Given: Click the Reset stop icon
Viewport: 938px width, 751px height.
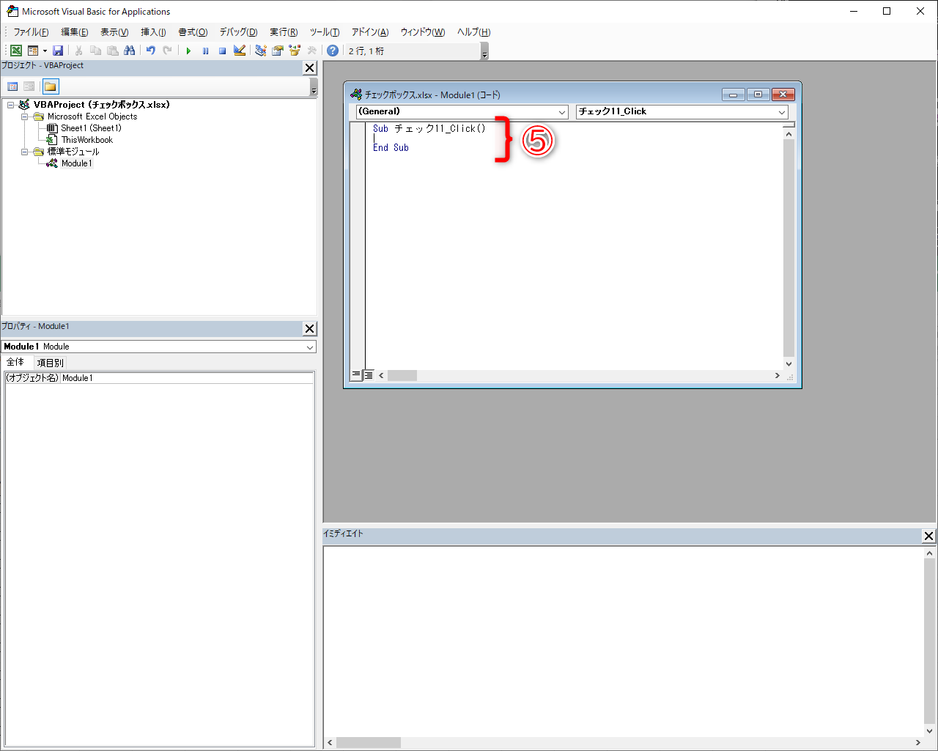Looking at the screenshot, I should pyautogui.click(x=222, y=51).
